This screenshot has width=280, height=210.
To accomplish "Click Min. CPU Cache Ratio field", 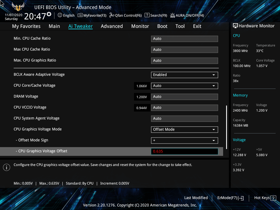I will (185, 39).
